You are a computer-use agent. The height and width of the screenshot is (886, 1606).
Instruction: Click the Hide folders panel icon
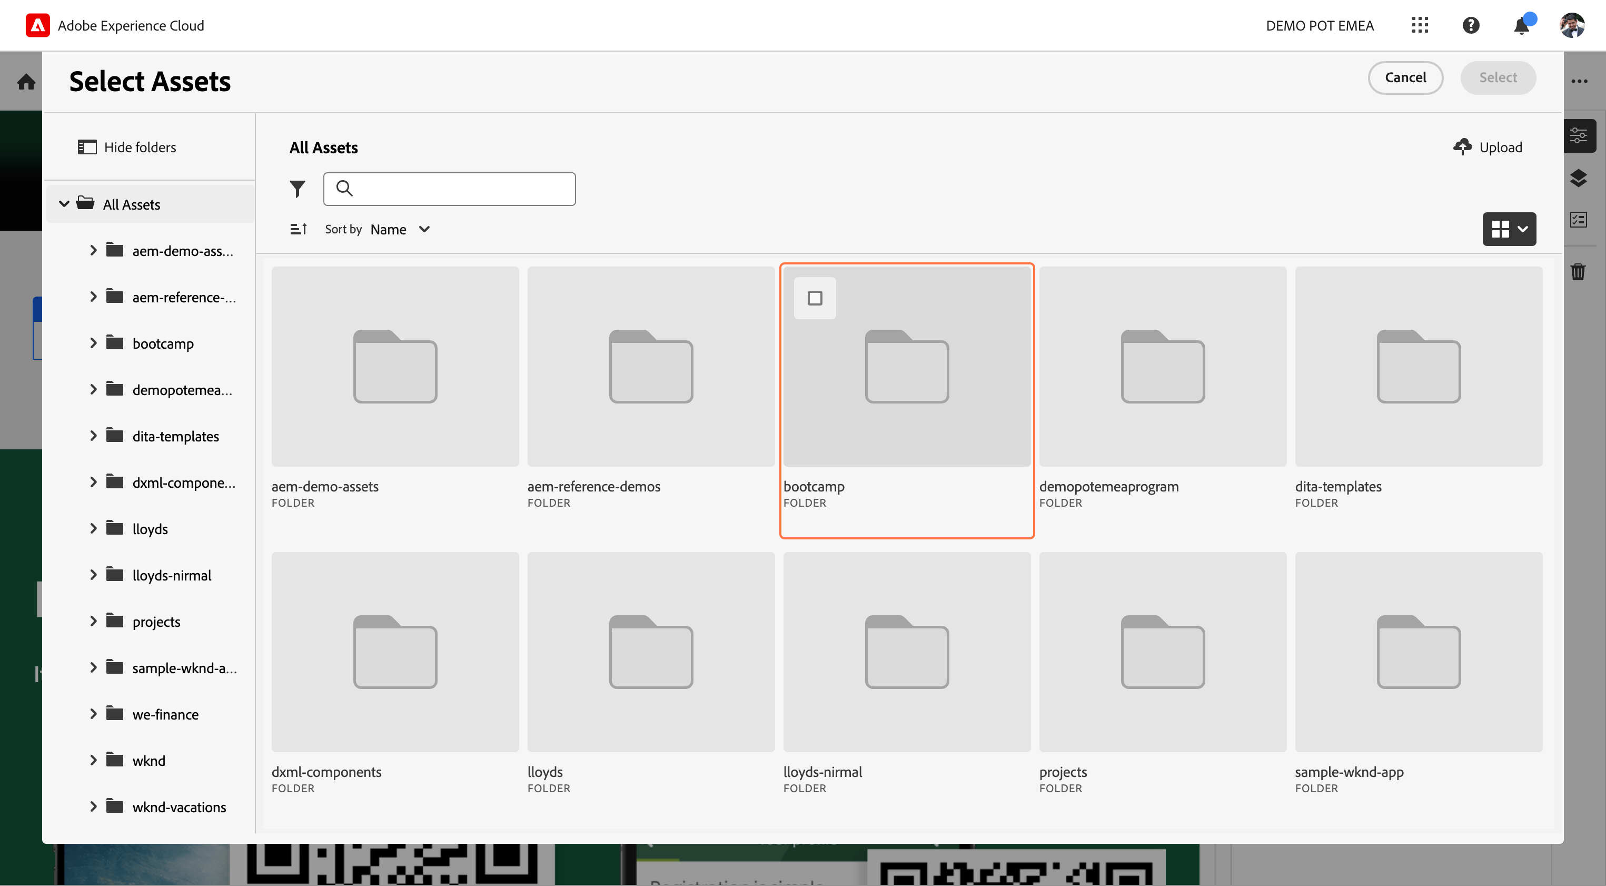[x=87, y=147]
